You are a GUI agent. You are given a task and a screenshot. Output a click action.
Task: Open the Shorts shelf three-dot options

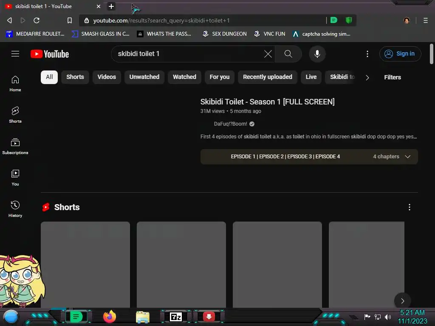[409, 207]
